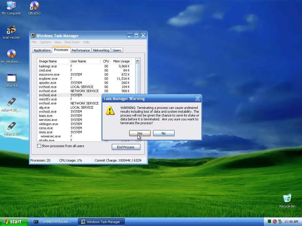Click the Windows Task Manager taskbar button

tap(101, 222)
